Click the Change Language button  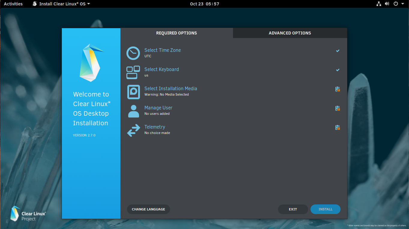click(x=148, y=209)
